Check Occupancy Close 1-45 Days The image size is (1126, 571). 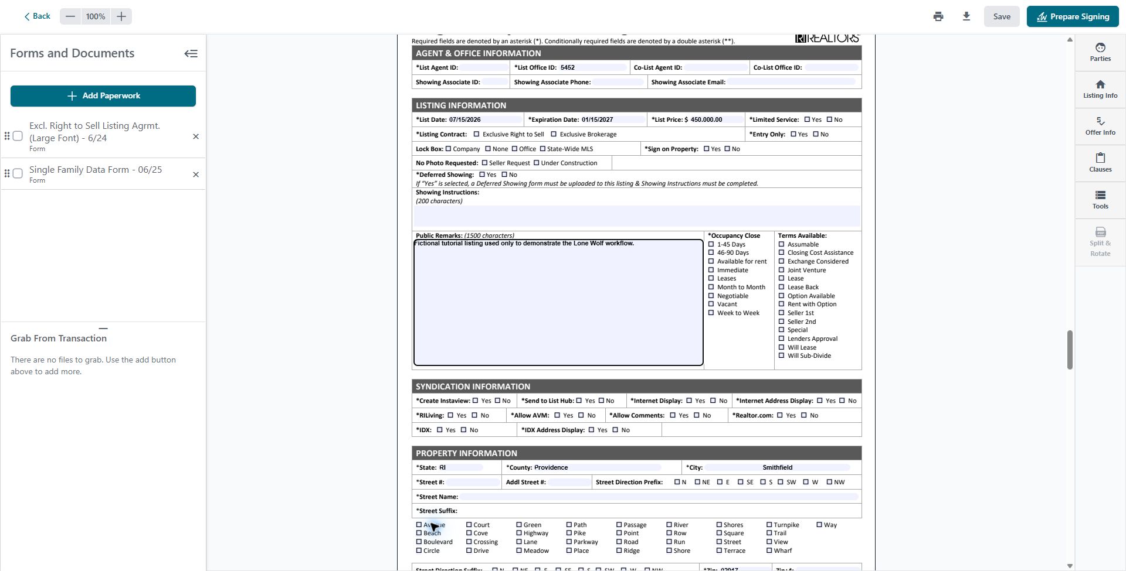pos(711,244)
